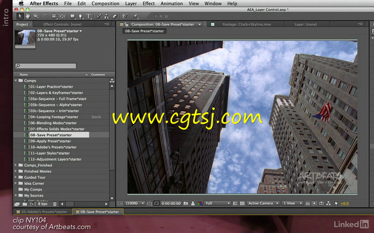
Task: Toggle Region of Interest
Action: [235, 203]
